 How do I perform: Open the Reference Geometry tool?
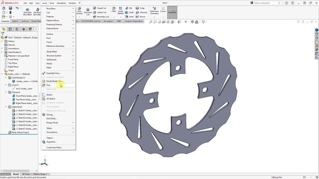[154, 11]
